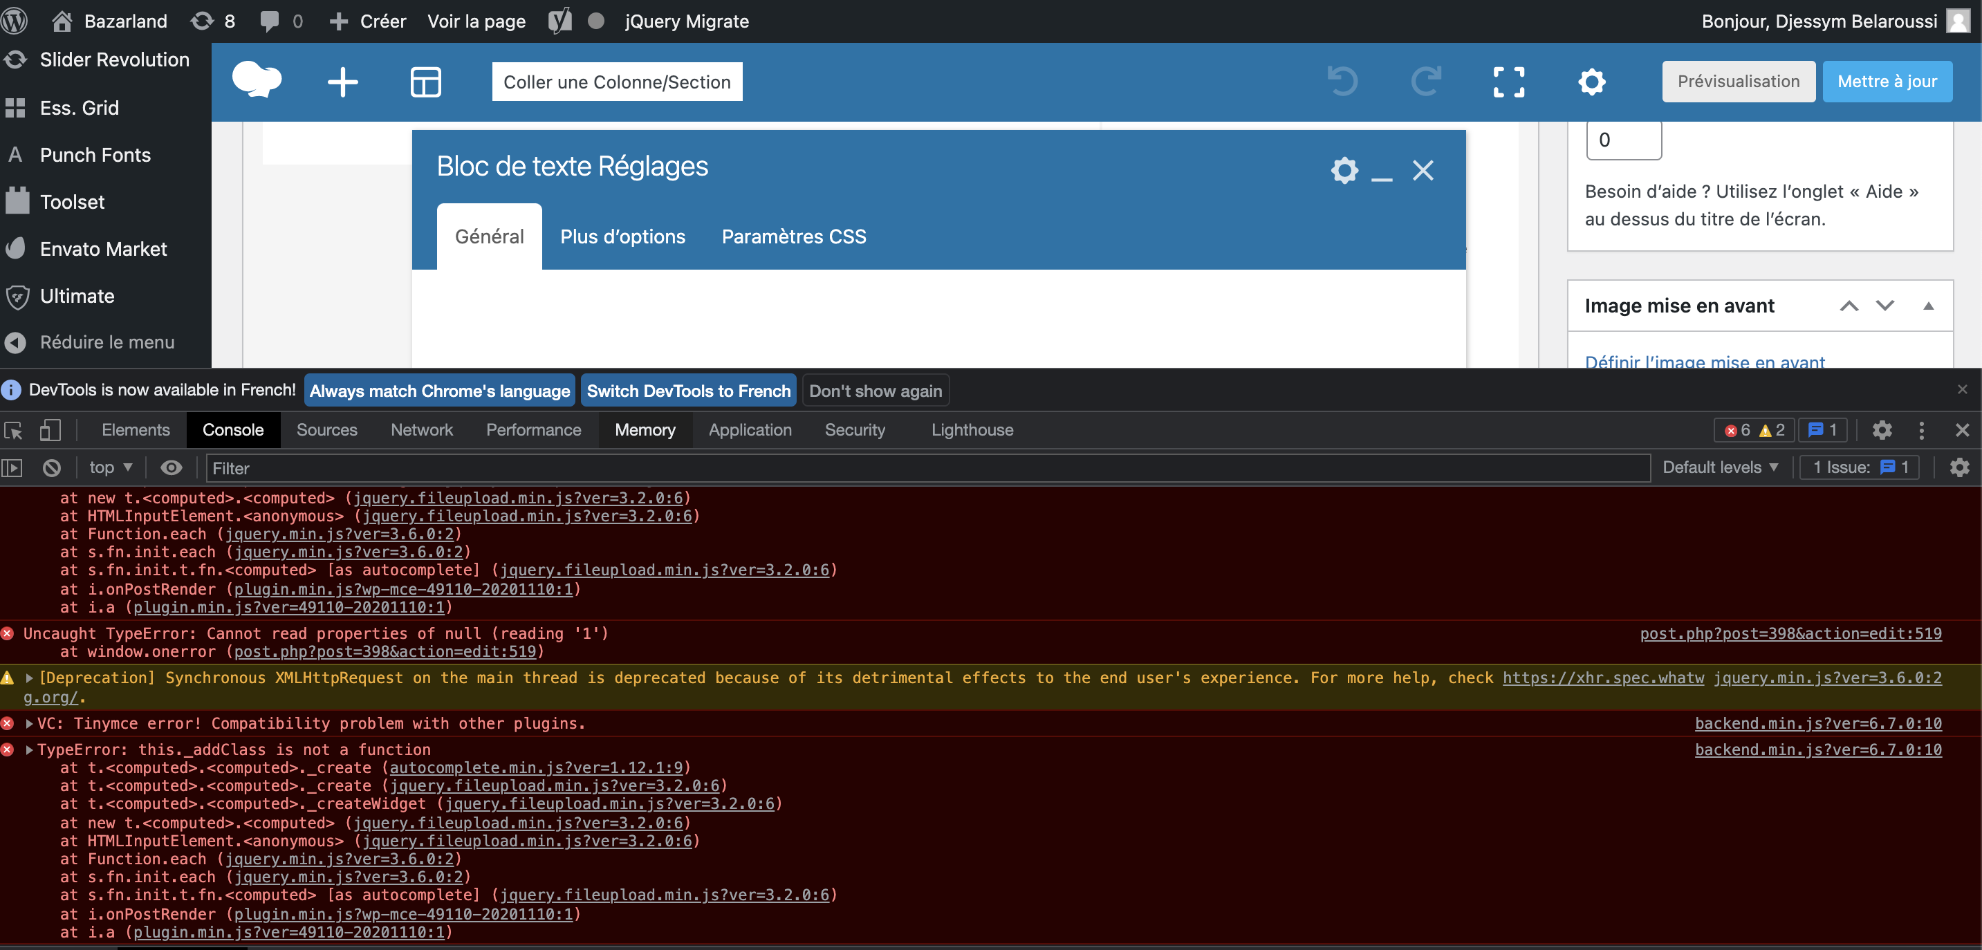The image size is (1982, 950).
Task: Toggle console sidebar panel icon
Action: 12,467
